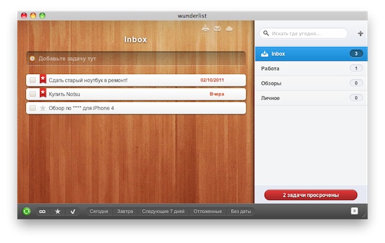Collapse the sidebar with the double-arrow button

(x=354, y=211)
